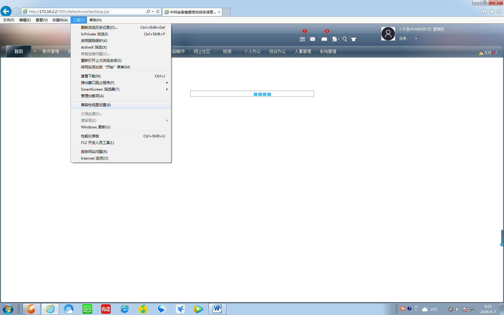Open the 收藏夹 menu

point(60,20)
